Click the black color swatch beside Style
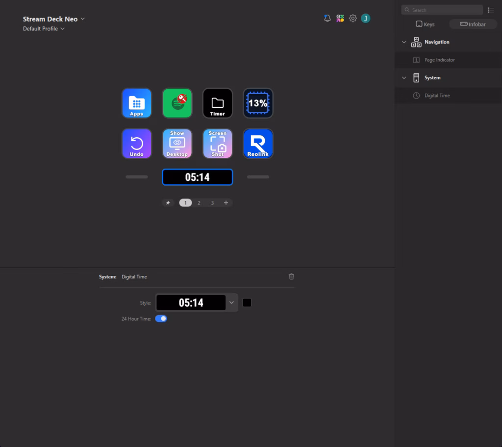This screenshot has height=447, width=502. [247, 303]
